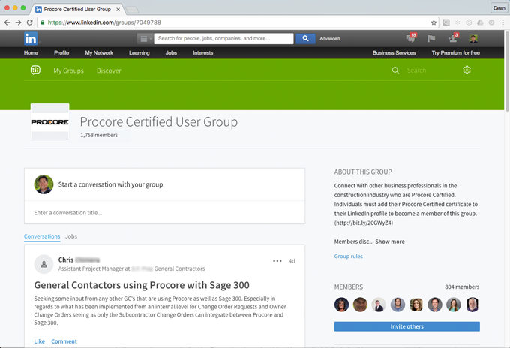Click the Enter a conversation title field

[x=164, y=213]
